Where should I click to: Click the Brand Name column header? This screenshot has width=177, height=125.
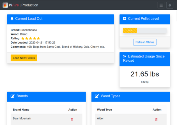pos(21,110)
